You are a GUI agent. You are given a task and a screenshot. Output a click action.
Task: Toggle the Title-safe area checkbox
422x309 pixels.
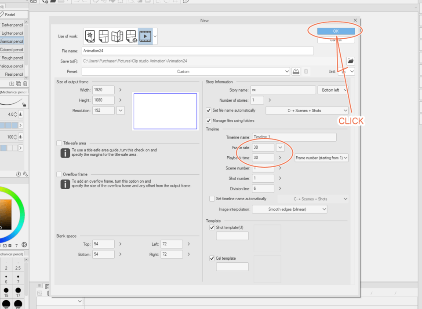click(59, 143)
